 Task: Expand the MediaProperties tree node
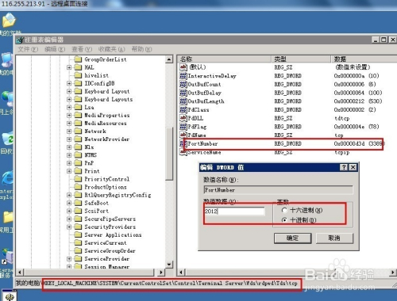[69, 116]
